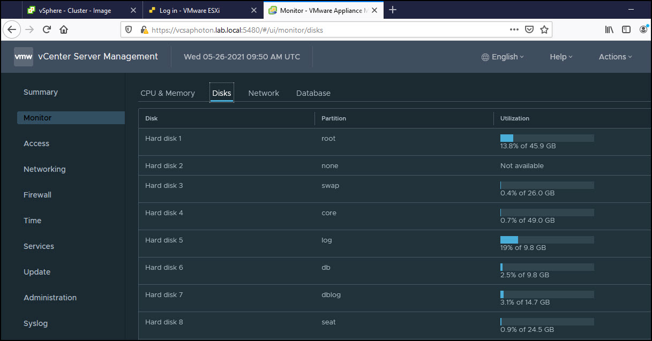Select Monitor in the sidebar

click(x=71, y=118)
